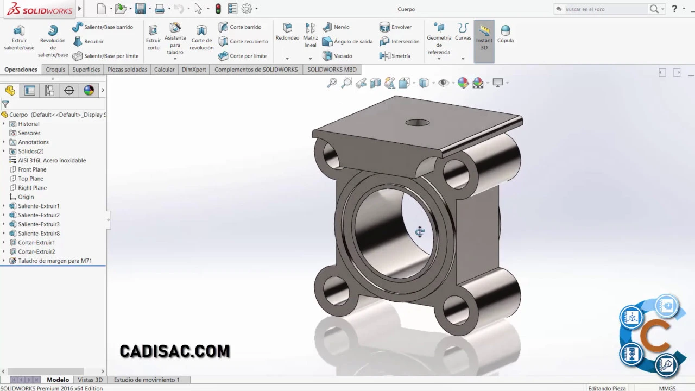Select the Matriz lineal tool

tap(310, 35)
